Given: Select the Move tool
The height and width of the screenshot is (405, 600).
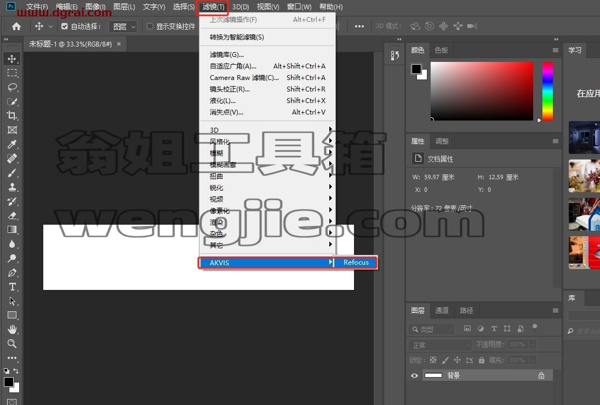Looking at the screenshot, I should point(12,59).
